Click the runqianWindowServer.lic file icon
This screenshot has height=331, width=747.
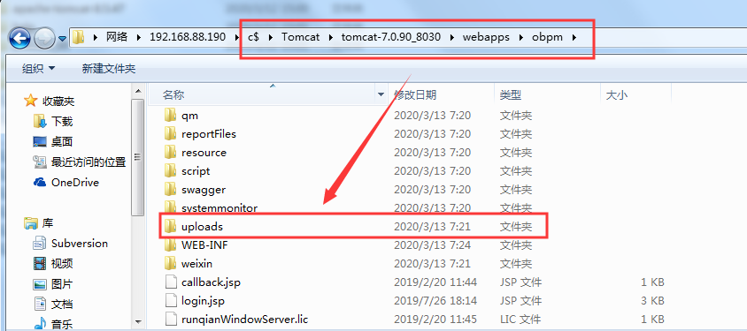click(171, 319)
